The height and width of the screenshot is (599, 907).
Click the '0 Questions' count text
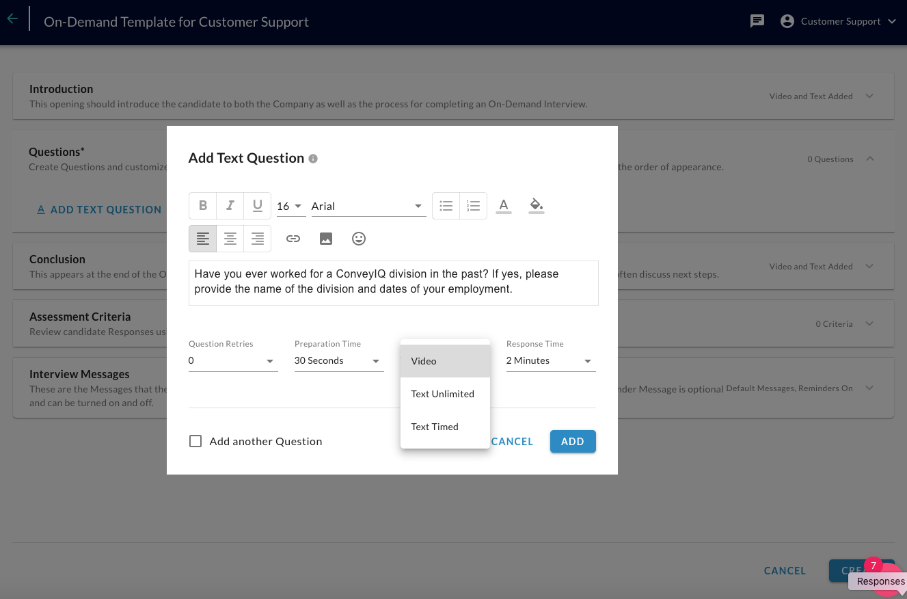point(830,159)
